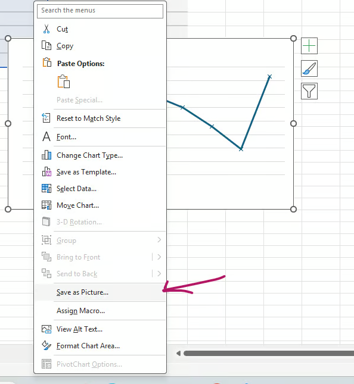
Task: Click the chart's bottom-right resize handle
Action: click(293, 209)
